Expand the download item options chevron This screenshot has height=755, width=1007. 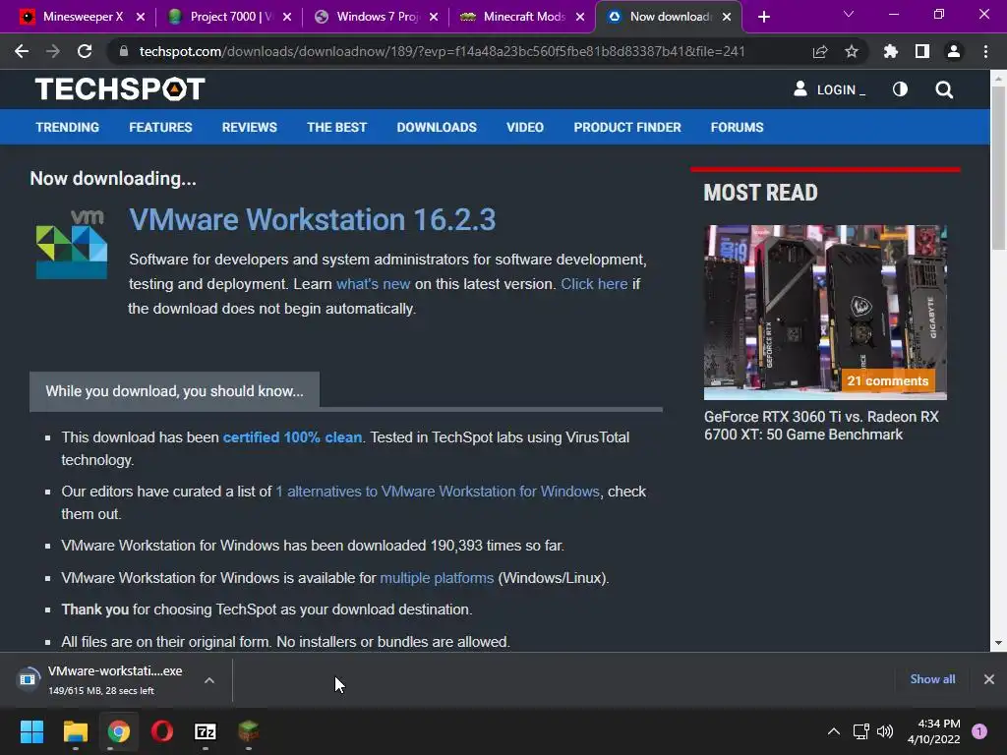(209, 680)
